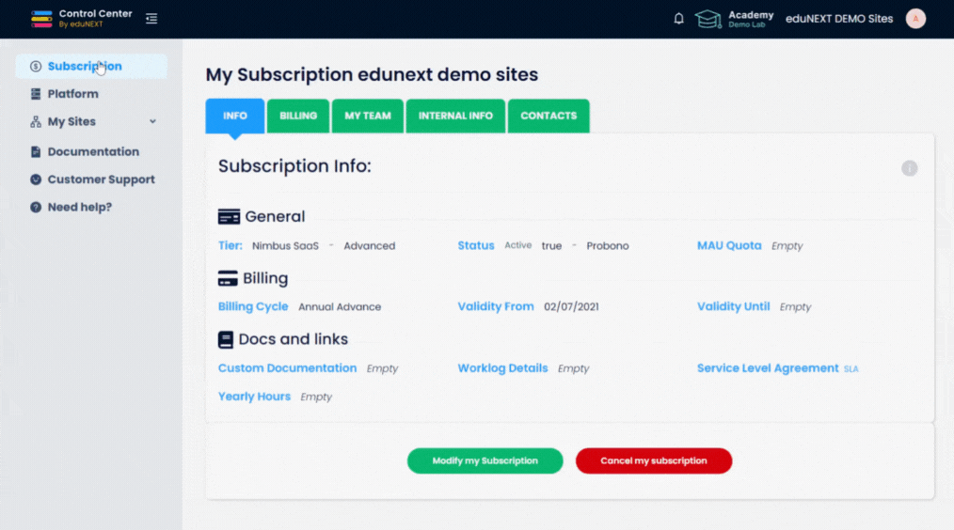Click the My Subscription edunext demo sites heading
Viewport: 954px width, 530px height.
372,74
